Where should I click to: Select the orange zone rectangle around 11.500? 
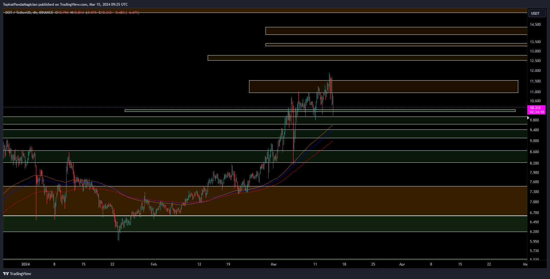tap(384, 87)
